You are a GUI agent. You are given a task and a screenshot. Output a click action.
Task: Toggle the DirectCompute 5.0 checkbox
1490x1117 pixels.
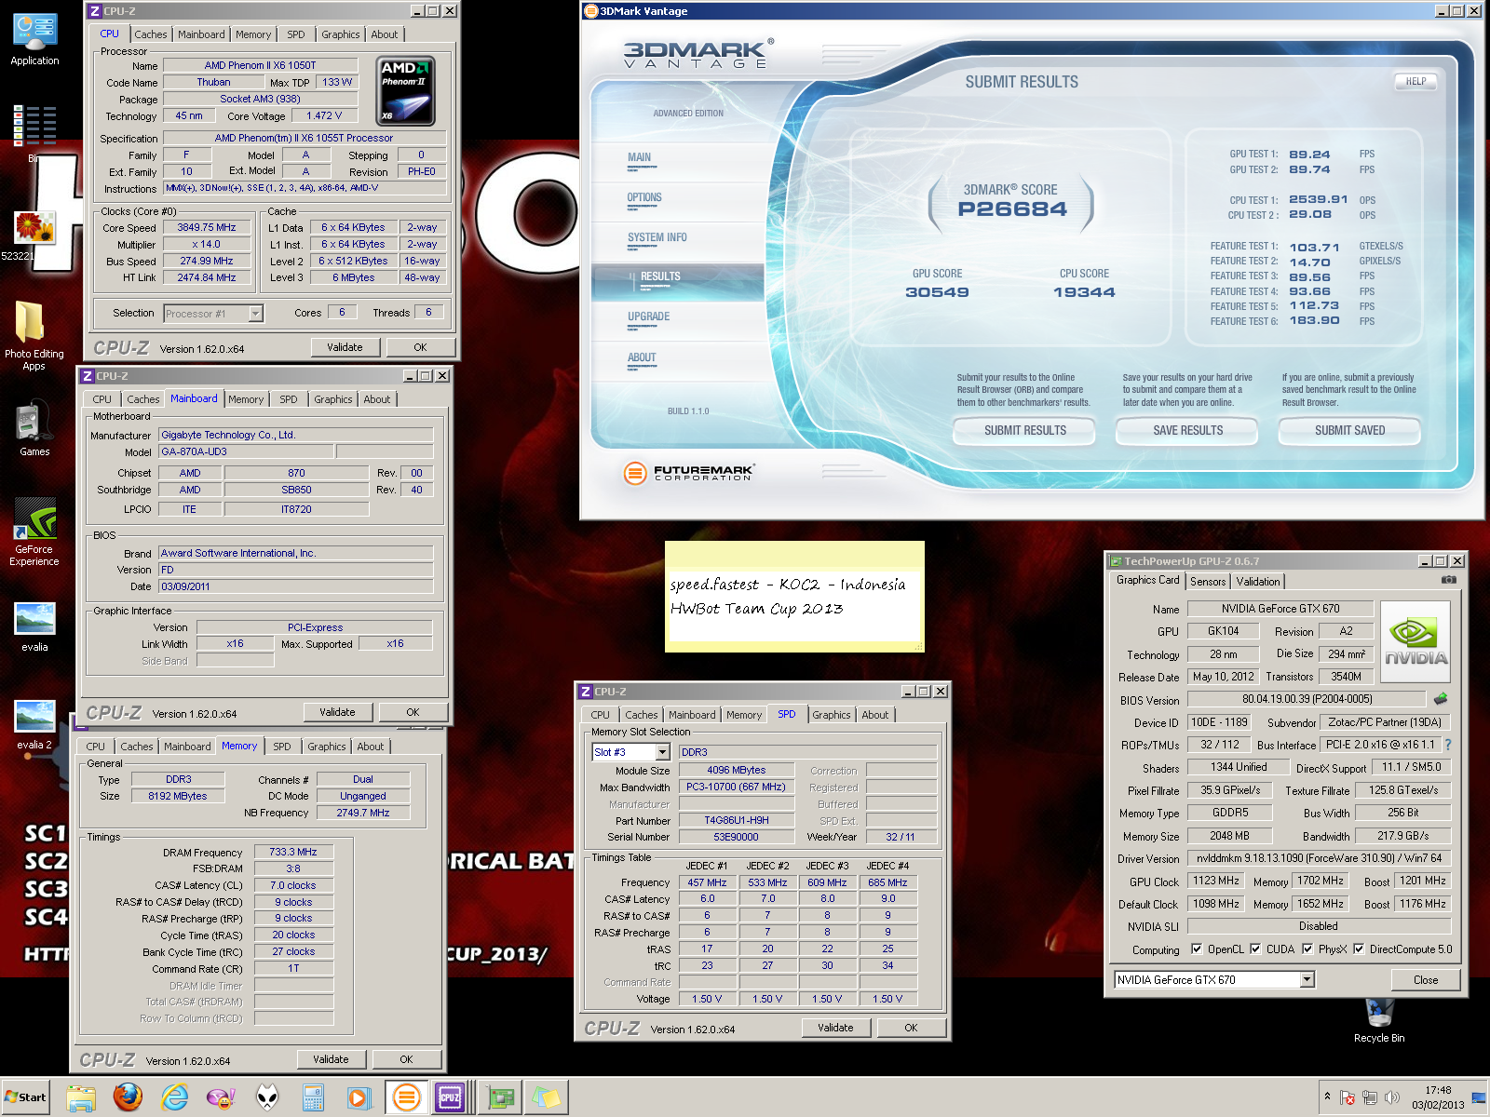click(x=1359, y=949)
